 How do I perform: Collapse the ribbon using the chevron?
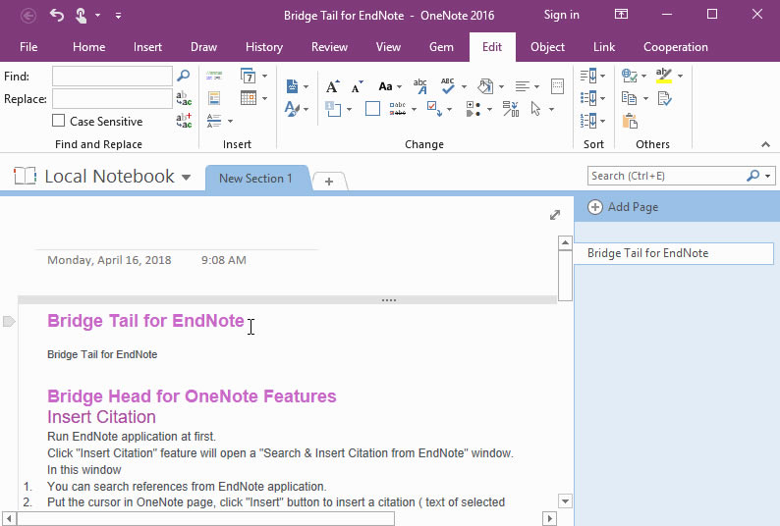coord(765,144)
